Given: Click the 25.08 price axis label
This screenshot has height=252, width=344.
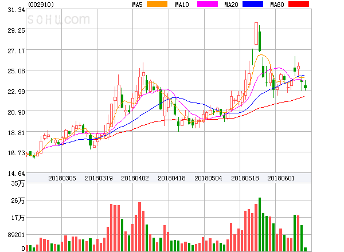Looking at the screenshot, I should 16,71.
